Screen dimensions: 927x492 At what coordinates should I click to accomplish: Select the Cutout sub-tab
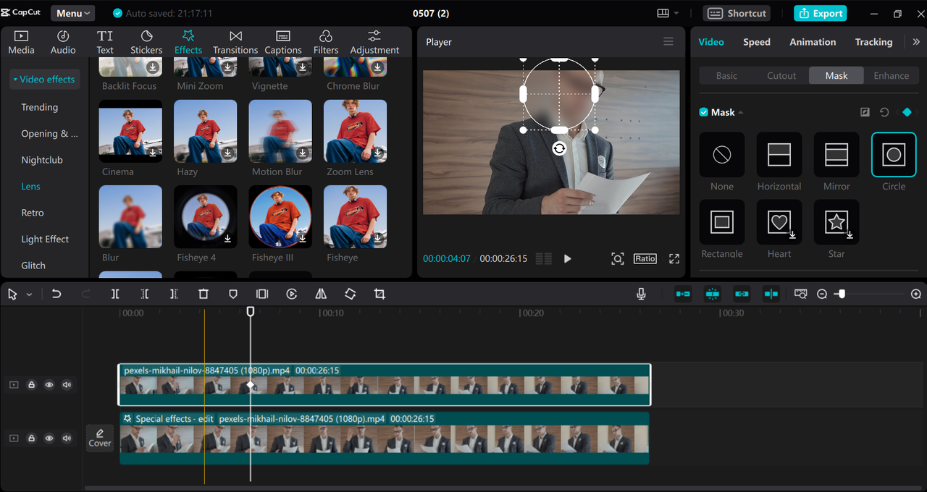[x=781, y=75]
